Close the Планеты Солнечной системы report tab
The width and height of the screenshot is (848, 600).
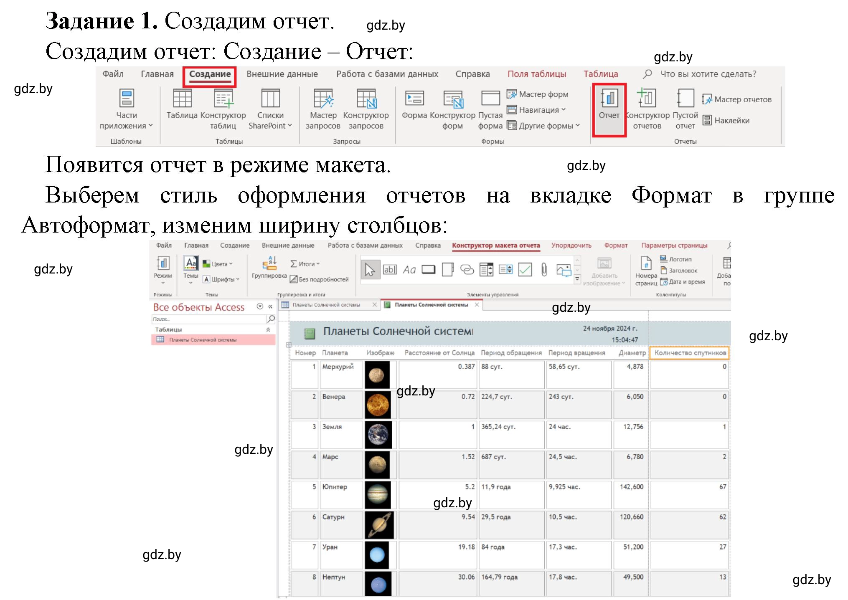477,305
